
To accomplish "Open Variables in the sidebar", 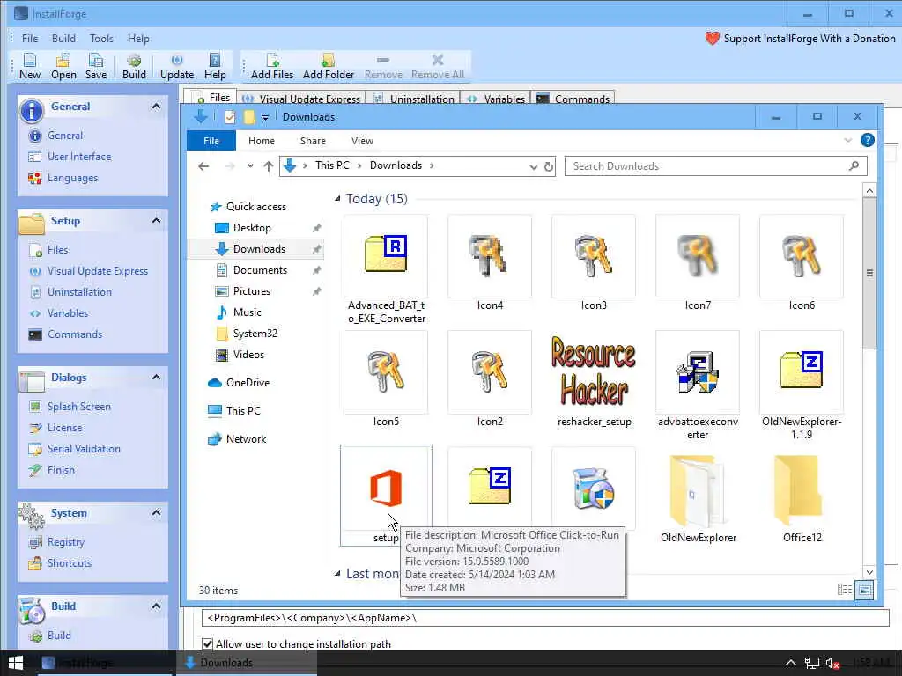I will pyautogui.click(x=68, y=313).
